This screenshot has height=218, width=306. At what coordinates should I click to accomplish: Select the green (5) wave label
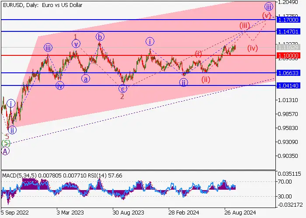[x=6, y=143]
